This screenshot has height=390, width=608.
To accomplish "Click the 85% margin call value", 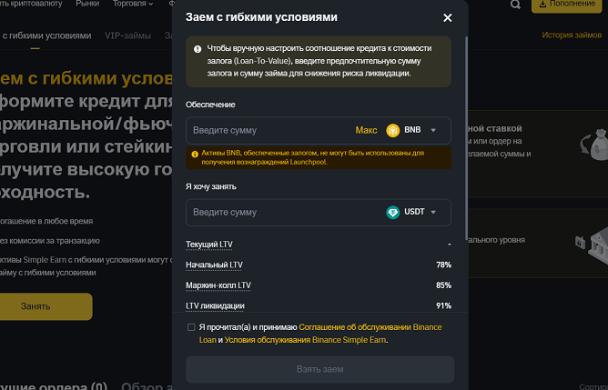I will 443,285.
